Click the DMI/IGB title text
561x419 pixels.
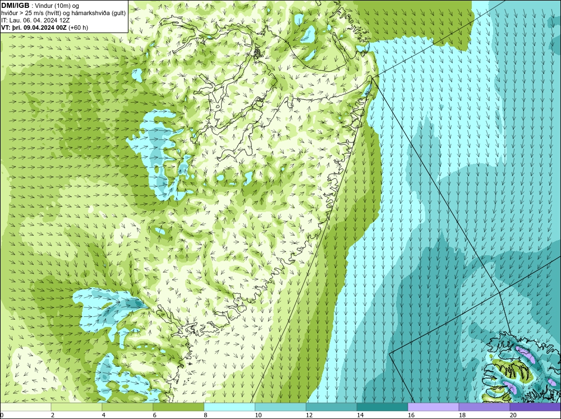(15, 6)
